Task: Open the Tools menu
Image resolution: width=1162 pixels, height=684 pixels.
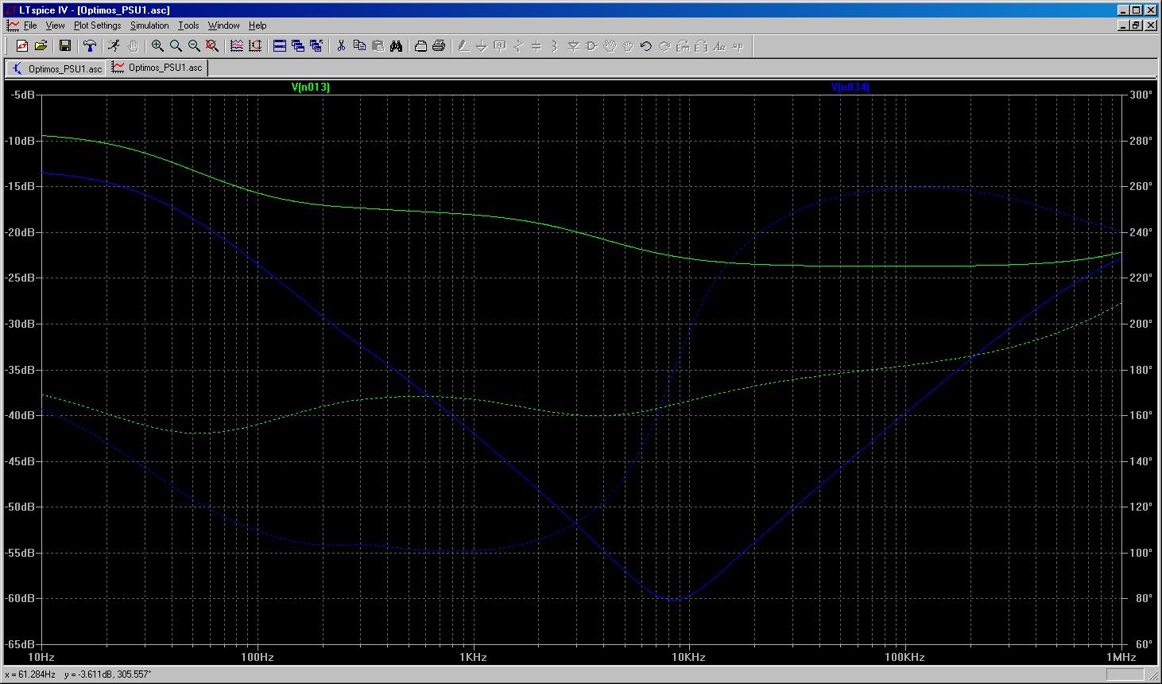Action: [188, 25]
